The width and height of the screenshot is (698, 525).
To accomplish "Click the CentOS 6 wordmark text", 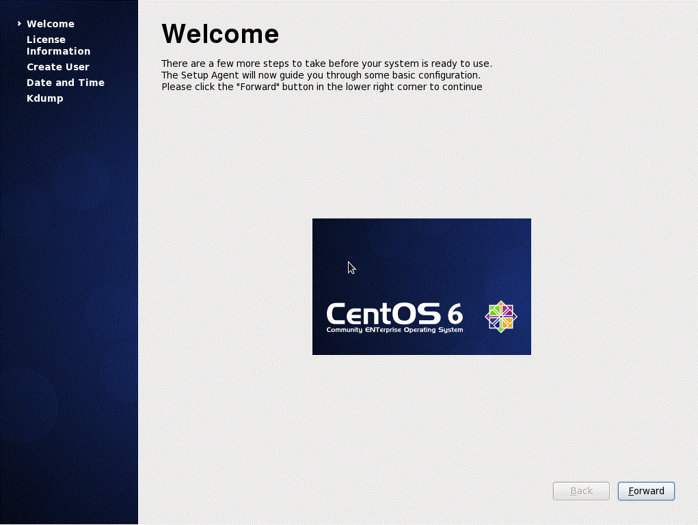I will (x=394, y=315).
